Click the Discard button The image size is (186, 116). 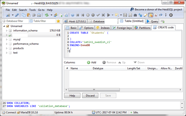[90, 96]
